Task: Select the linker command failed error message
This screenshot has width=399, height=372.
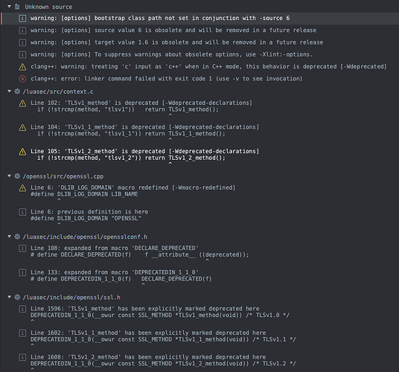Action: coord(167,79)
